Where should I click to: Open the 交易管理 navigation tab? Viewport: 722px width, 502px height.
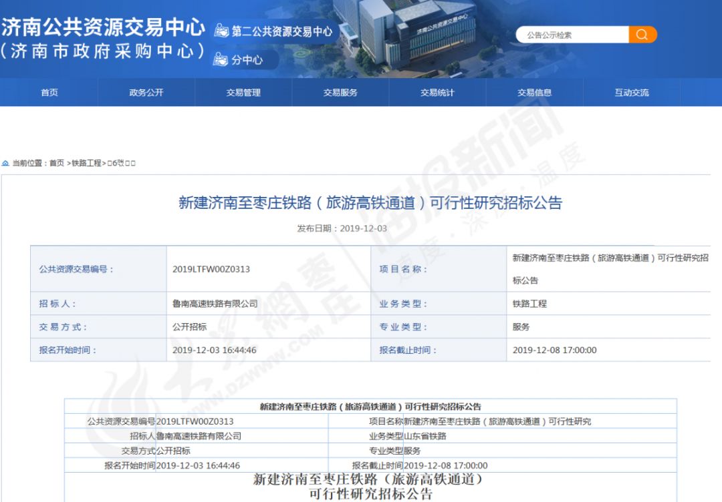click(x=243, y=92)
